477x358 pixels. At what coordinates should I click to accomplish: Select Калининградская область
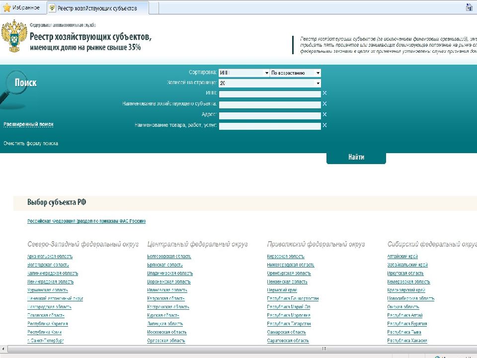click(53, 273)
